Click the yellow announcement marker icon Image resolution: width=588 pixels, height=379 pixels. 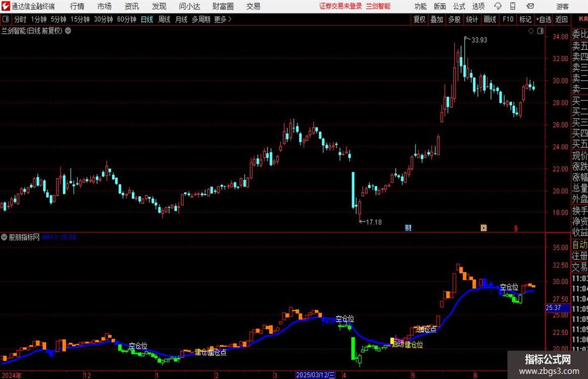coord(483,227)
